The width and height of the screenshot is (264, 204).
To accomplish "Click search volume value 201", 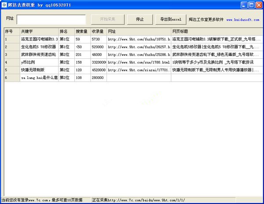I will 83,54.
